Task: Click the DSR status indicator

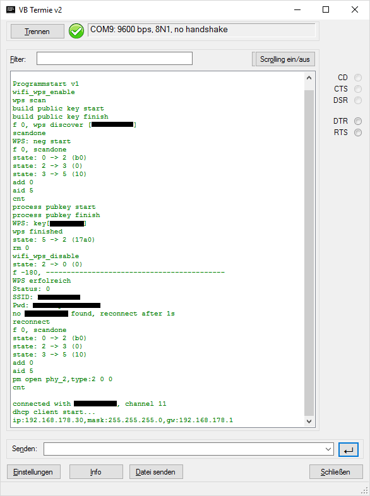Action: (357, 100)
